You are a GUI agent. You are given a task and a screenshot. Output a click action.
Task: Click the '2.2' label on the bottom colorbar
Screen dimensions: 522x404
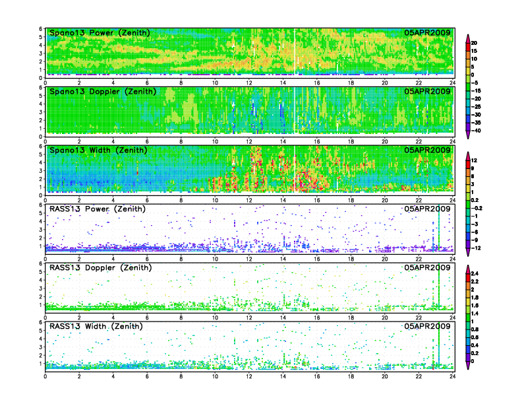pos(475,282)
